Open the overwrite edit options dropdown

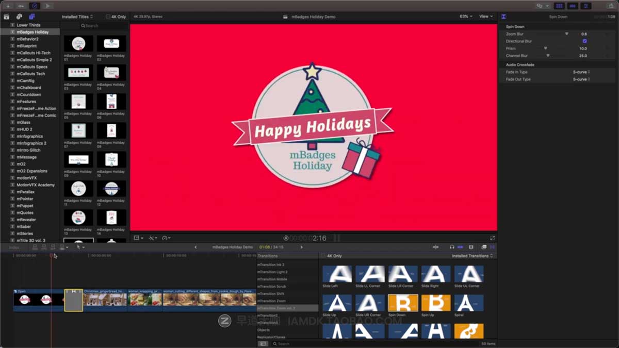(x=63, y=247)
